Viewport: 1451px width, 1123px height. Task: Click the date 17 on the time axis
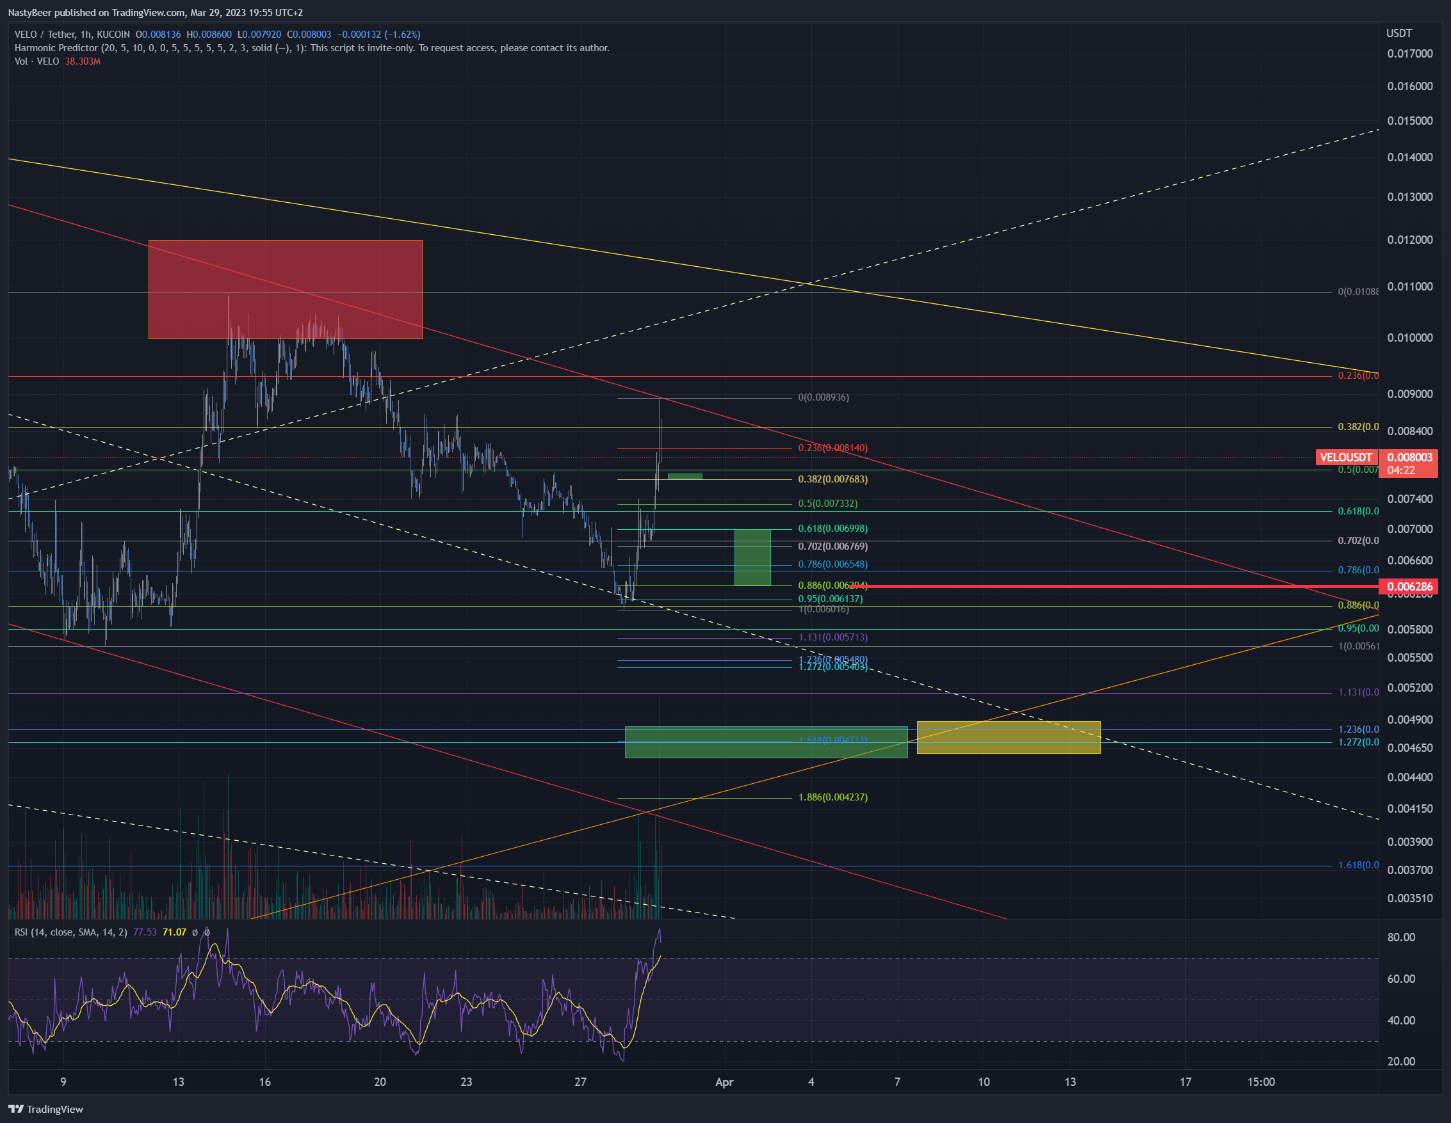tap(1185, 1082)
